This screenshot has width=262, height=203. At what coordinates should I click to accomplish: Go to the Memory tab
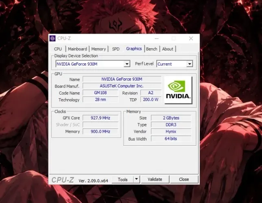[98, 49]
